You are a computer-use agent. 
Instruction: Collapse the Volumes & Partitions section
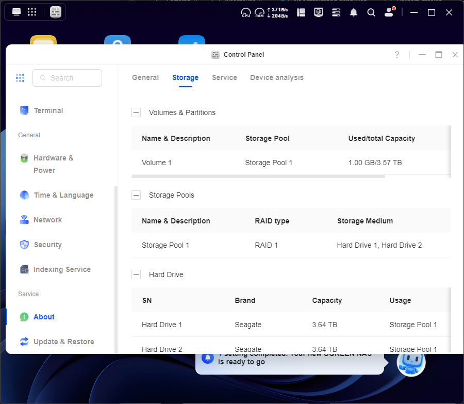pyautogui.click(x=136, y=112)
